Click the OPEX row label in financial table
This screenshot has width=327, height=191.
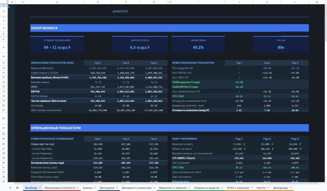tap(34, 87)
